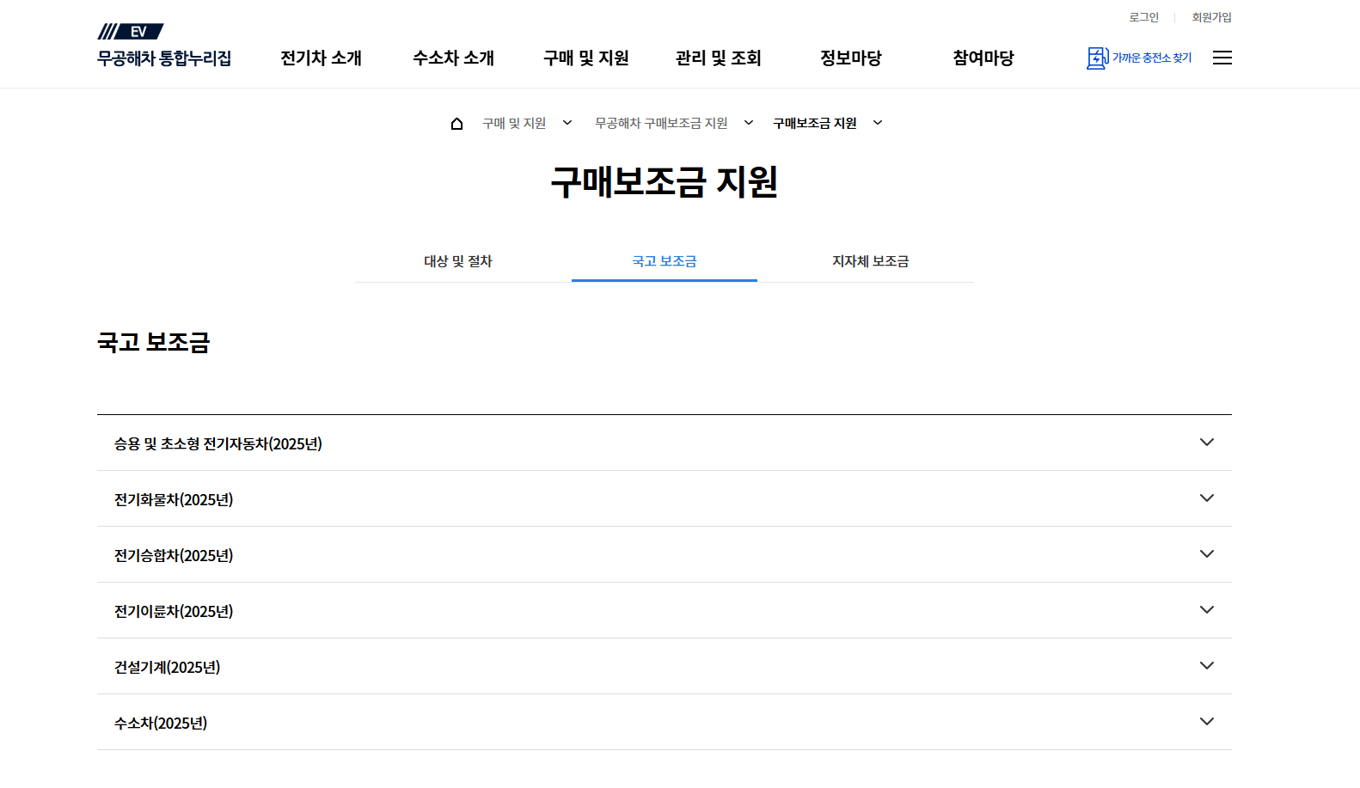
Task: Expand chevron for 전기승합차(2025년)
Action: pos(1207,554)
